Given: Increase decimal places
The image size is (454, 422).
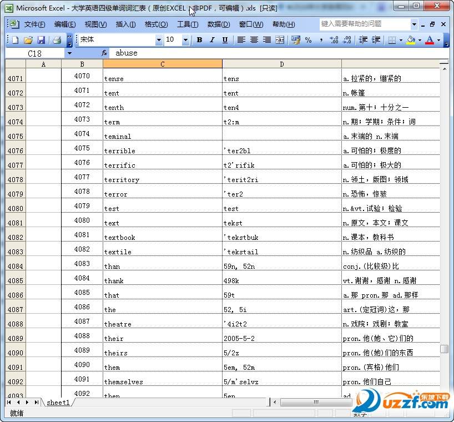Looking at the screenshot, I should [334, 40].
